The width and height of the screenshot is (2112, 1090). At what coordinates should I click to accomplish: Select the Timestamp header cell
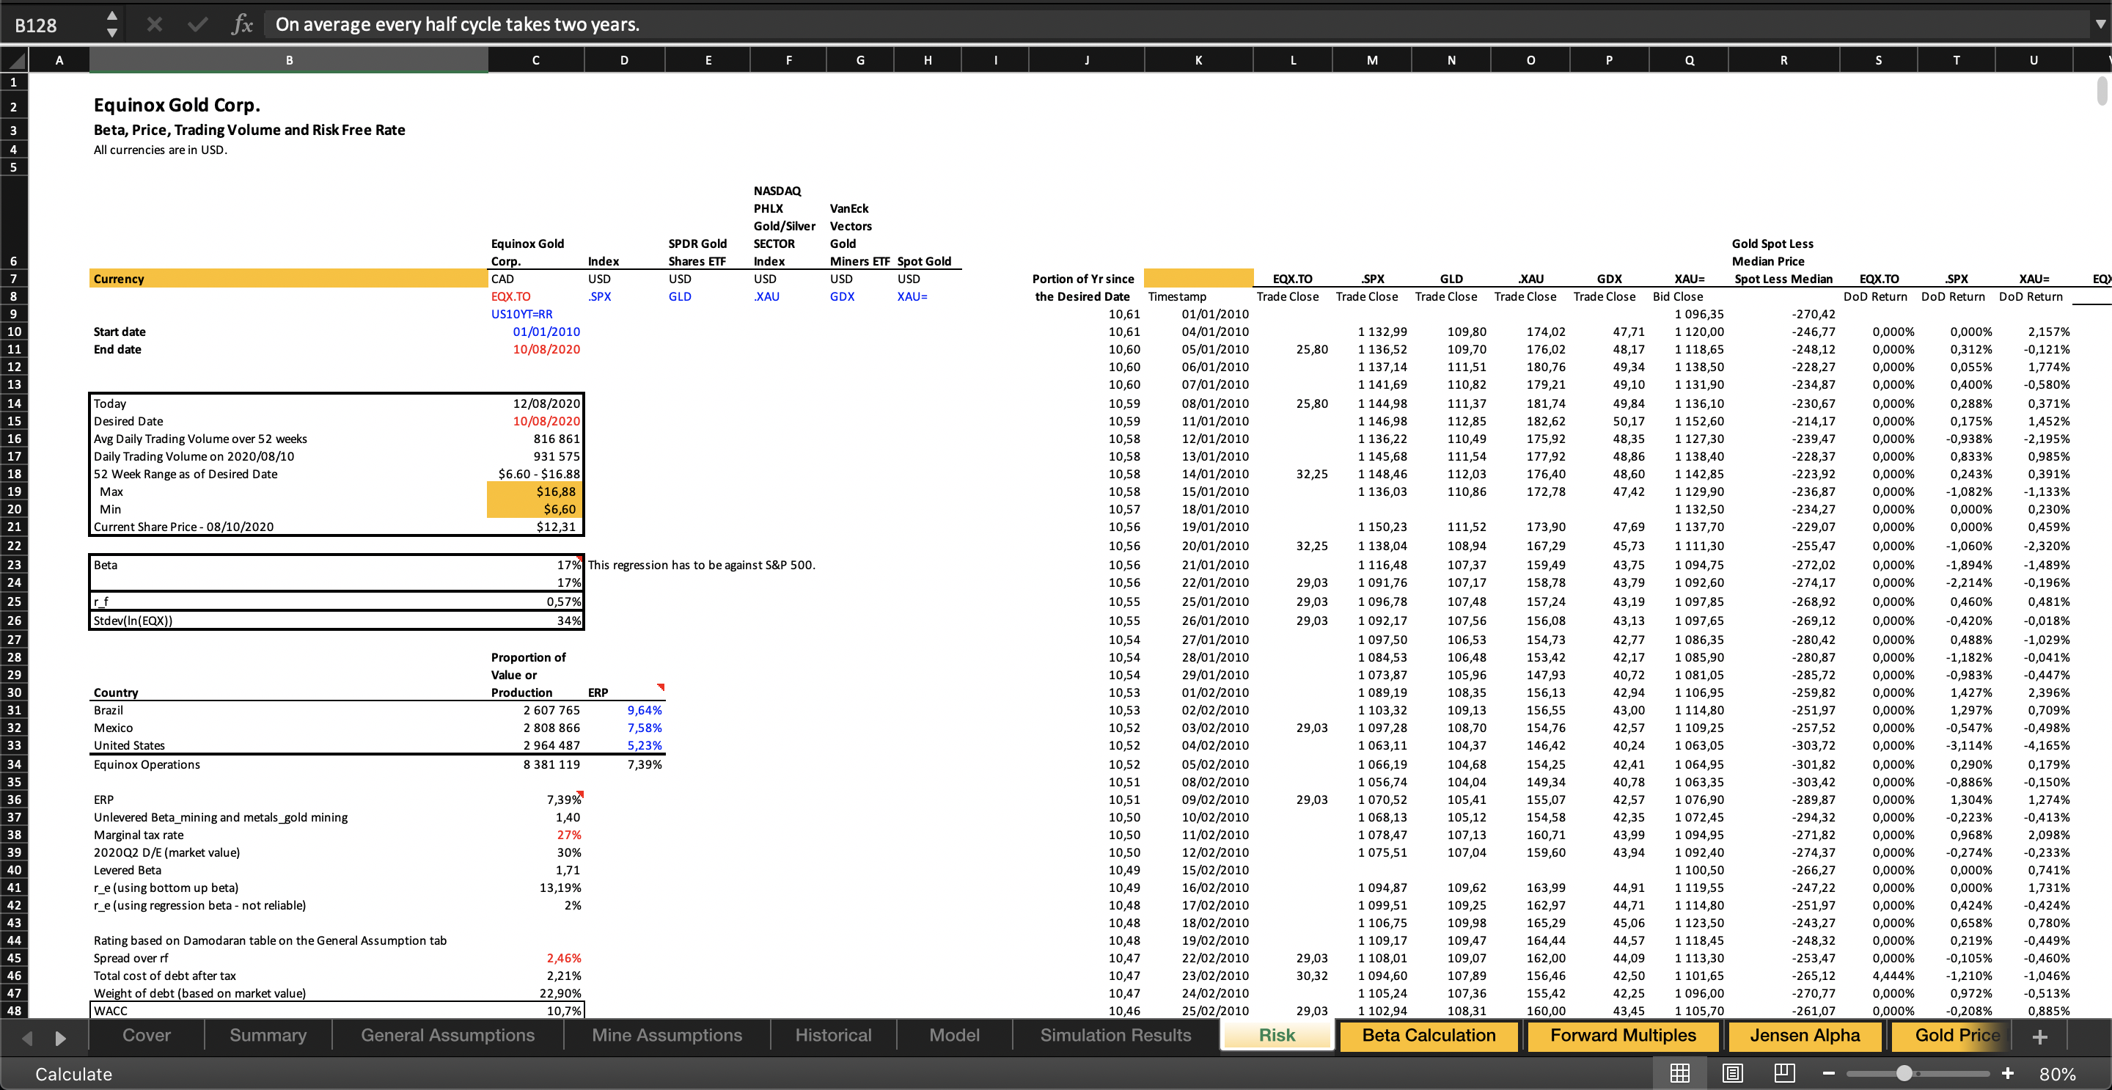tap(1198, 296)
